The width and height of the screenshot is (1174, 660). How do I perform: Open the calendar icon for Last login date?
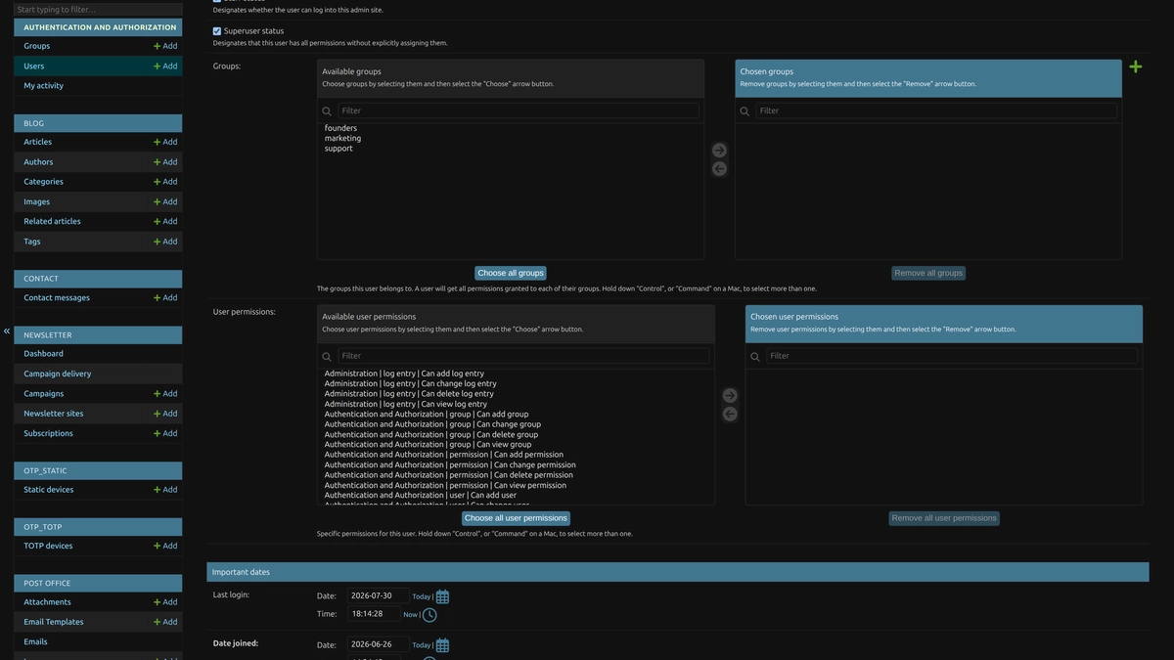[442, 596]
